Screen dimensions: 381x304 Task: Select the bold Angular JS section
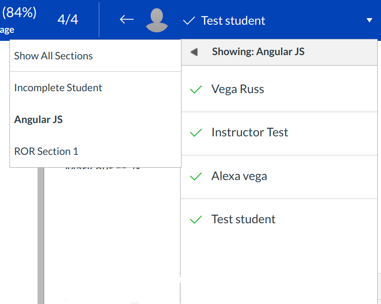pyautogui.click(x=38, y=120)
